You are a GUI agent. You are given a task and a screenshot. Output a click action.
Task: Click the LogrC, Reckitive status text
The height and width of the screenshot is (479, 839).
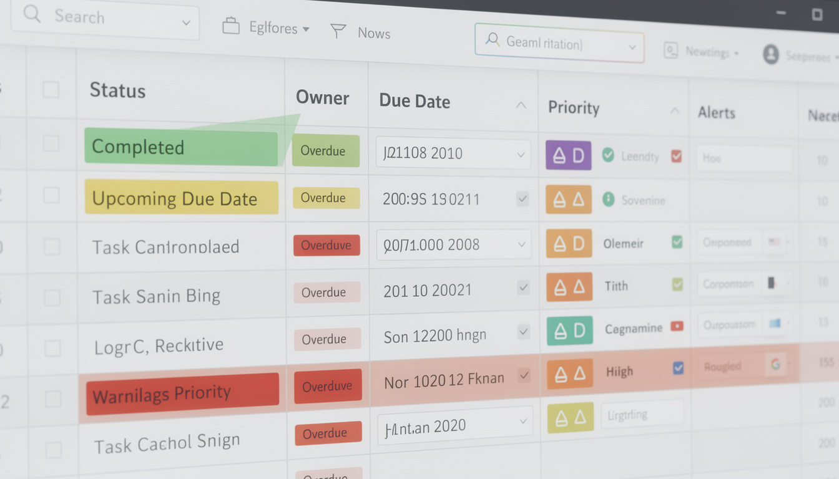point(159,346)
